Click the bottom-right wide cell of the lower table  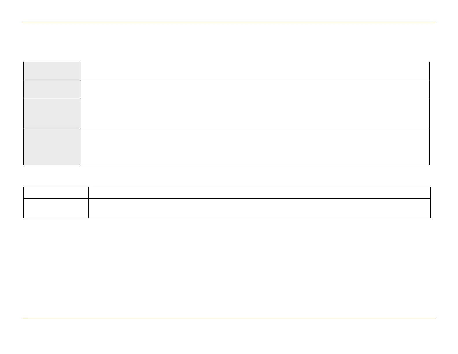pyautogui.click(x=259, y=208)
